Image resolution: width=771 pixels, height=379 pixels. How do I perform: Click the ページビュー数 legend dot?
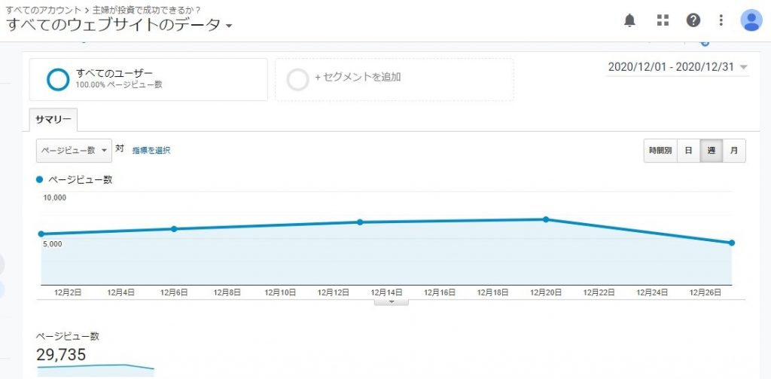[x=41, y=179]
